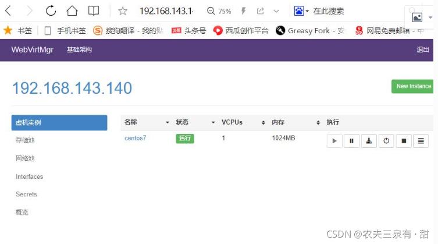The width and height of the screenshot is (438, 244).
Task: Sort by the 名称 column header
Action: pos(147,122)
